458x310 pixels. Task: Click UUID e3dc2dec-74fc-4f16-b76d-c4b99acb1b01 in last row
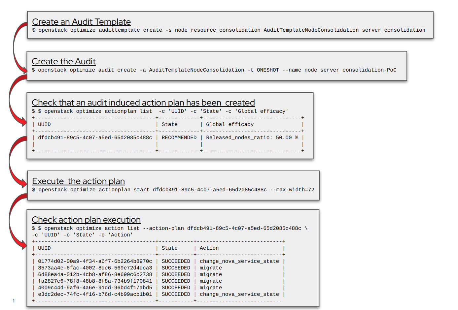(x=95, y=294)
